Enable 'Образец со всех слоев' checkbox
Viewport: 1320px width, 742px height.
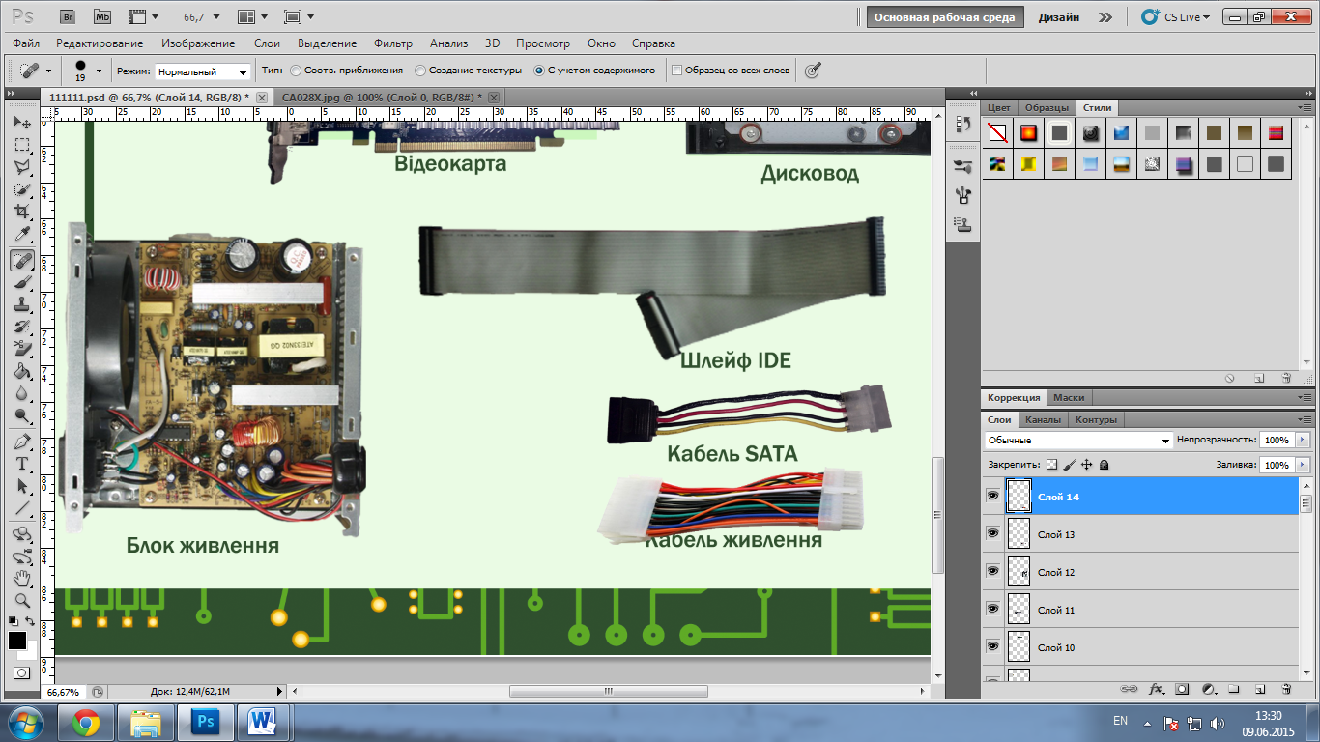[676, 71]
